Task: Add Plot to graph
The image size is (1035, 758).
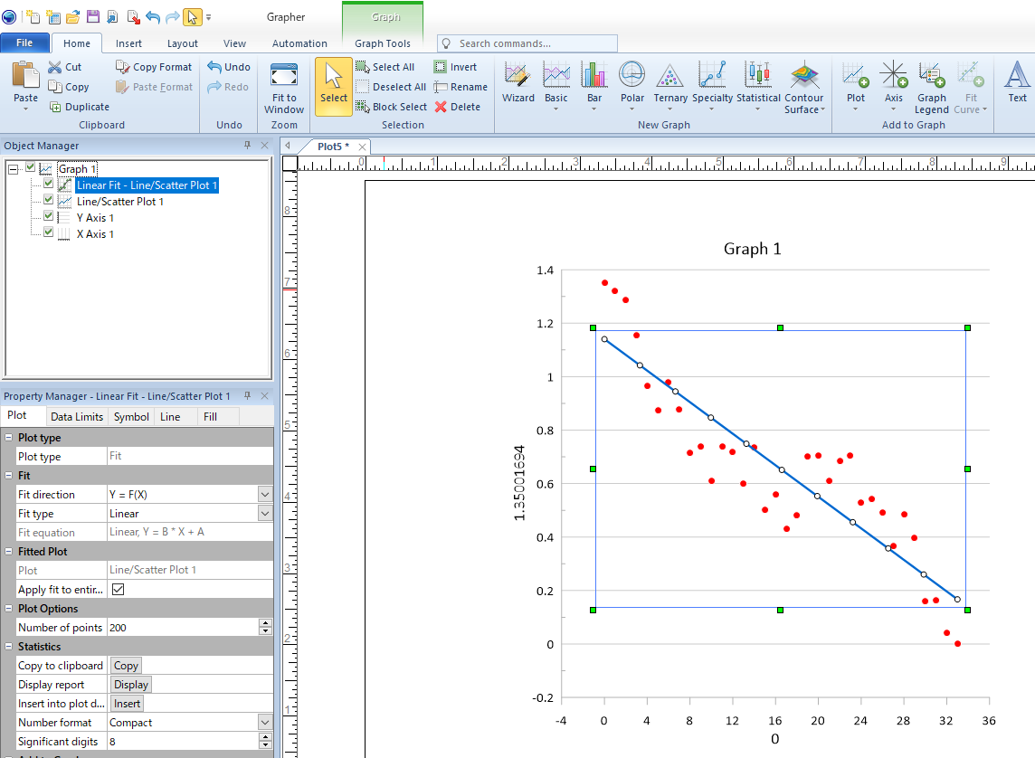Action: point(856,86)
